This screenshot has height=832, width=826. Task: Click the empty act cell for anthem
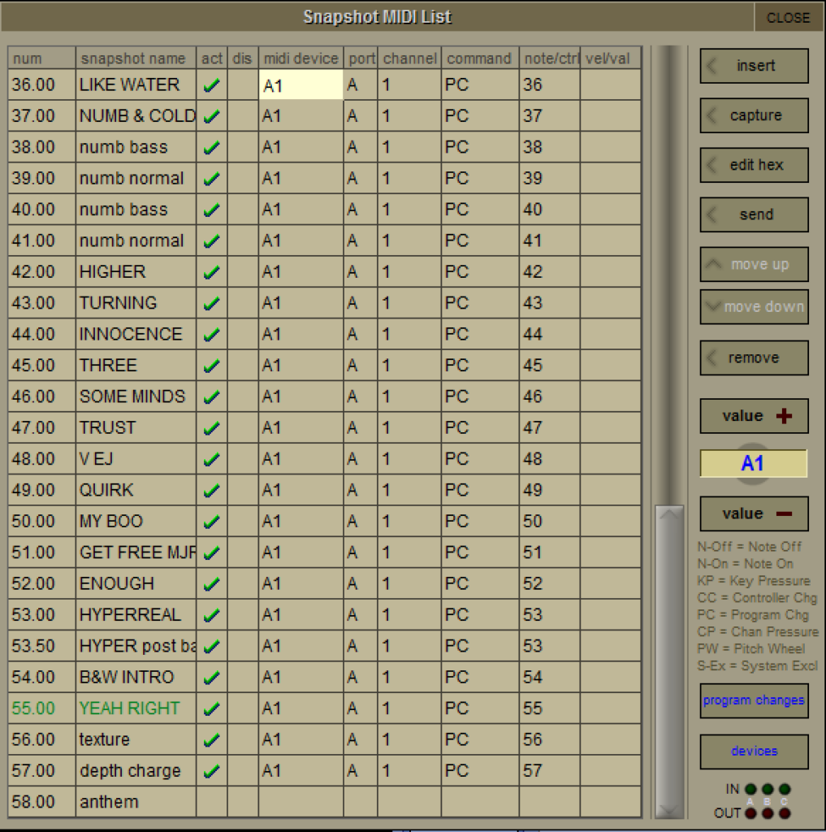212,802
